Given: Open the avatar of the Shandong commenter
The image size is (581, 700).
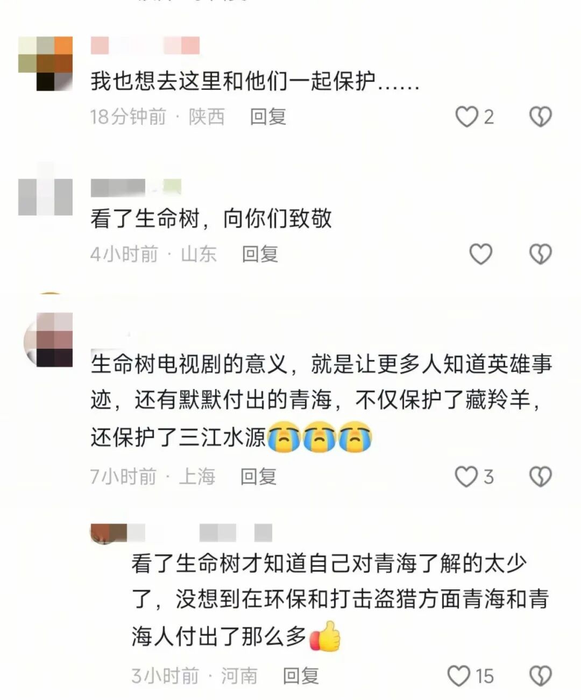Looking at the screenshot, I should click(x=45, y=196).
